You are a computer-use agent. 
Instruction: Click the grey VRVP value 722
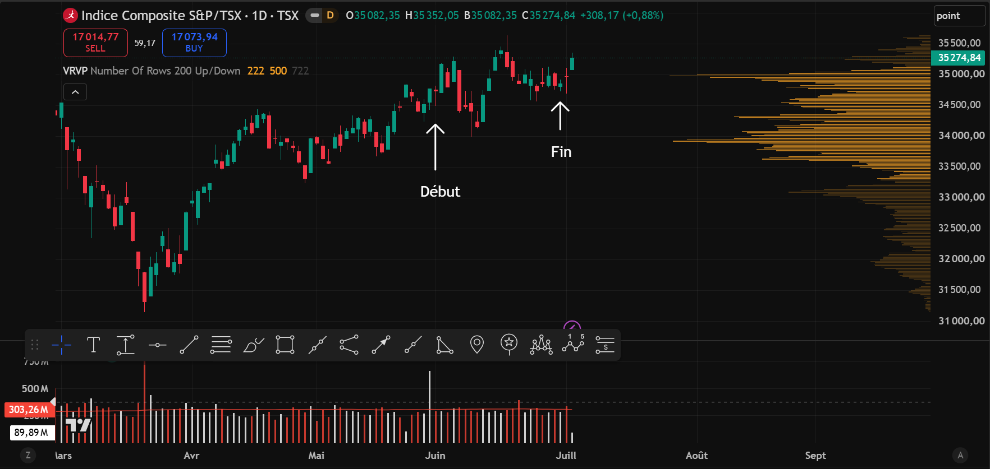[300, 71]
